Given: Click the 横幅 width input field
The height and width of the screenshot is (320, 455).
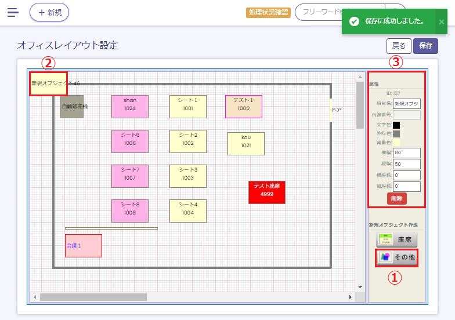Looking at the screenshot, I should pyautogui.click(x=406, y=153).
